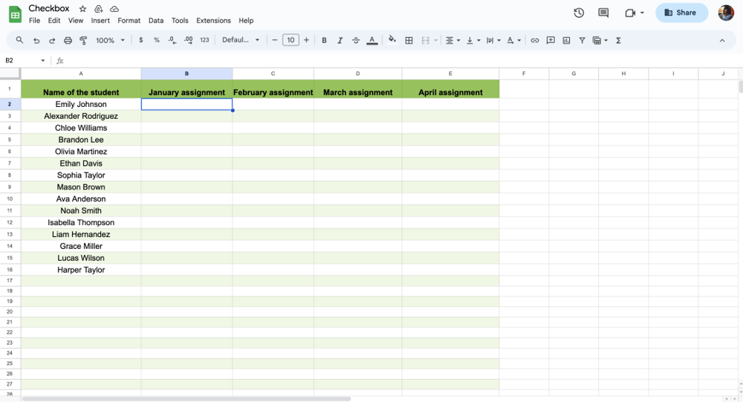The image size is (743, 402).
Task: Click the paint format roller icon
Action: (x=84, y=40)
